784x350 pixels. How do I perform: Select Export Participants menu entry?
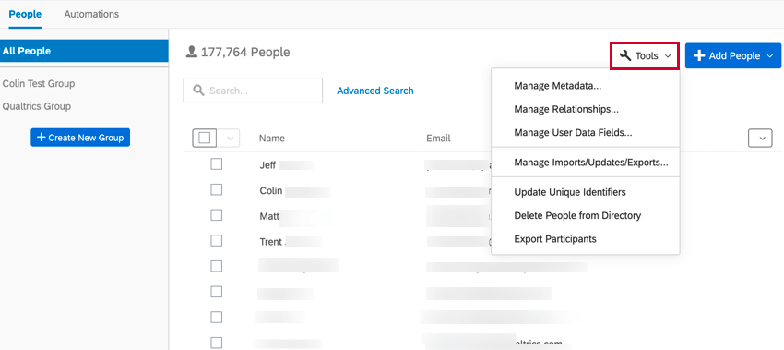coord(555,239)
